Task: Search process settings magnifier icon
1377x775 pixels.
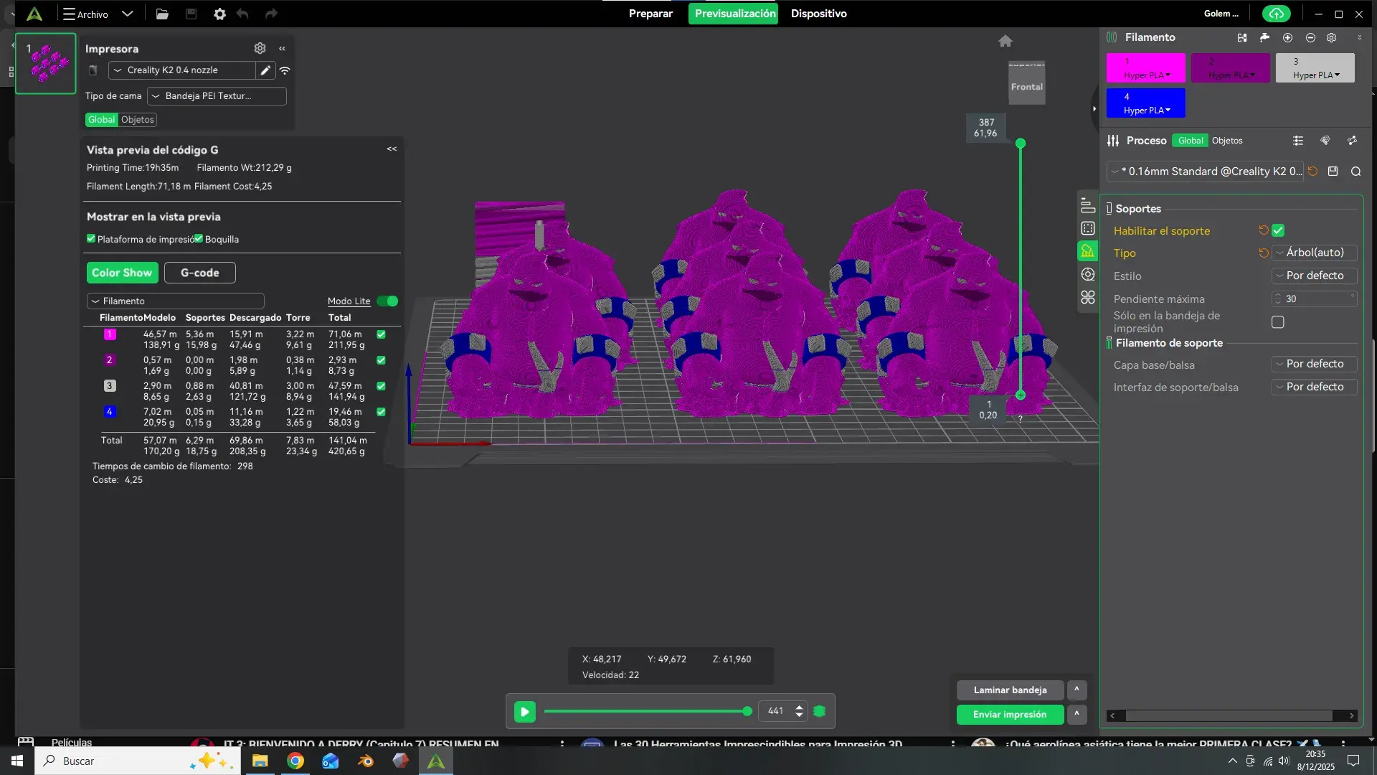Action: (x=1355, y=172)
